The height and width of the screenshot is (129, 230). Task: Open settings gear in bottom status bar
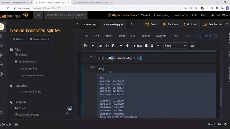point(225,124)
